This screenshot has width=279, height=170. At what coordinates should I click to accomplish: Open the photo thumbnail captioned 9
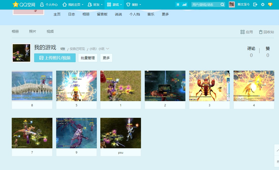coord(77,133)
